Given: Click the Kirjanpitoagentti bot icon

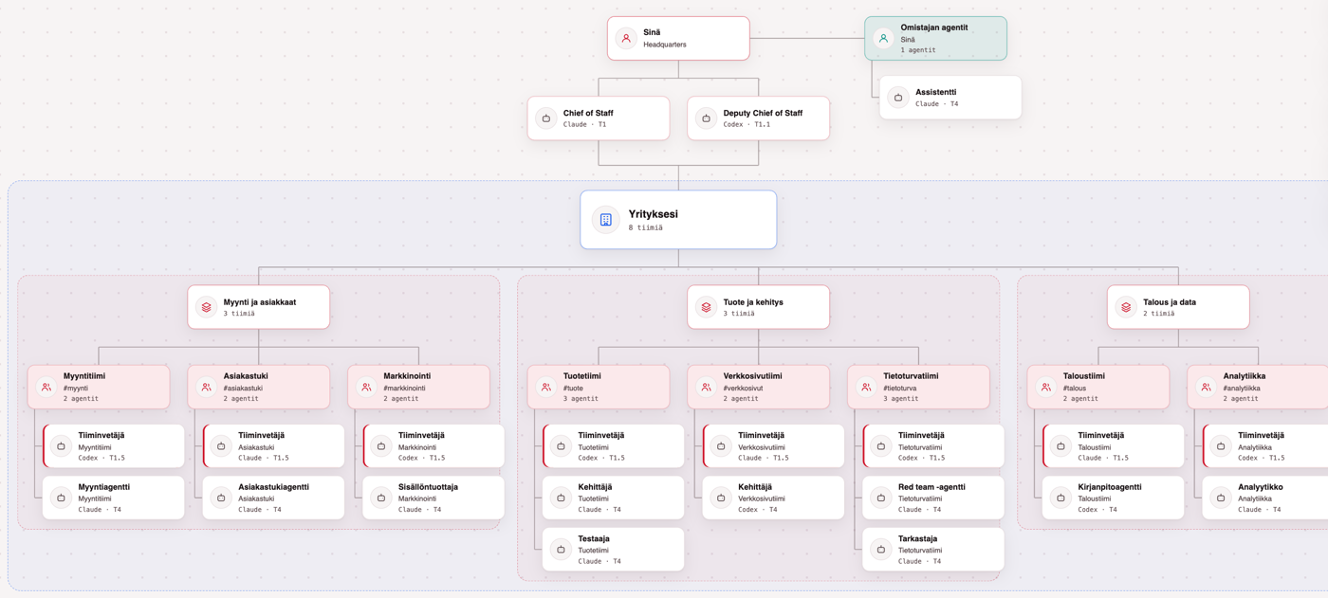Looking at the screenshot, I should 1061,498.
